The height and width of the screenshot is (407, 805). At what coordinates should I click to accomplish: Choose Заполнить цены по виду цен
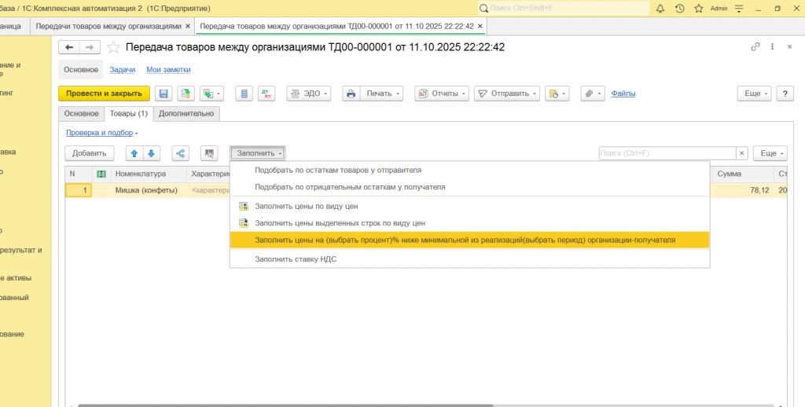(x=470, y=206)
